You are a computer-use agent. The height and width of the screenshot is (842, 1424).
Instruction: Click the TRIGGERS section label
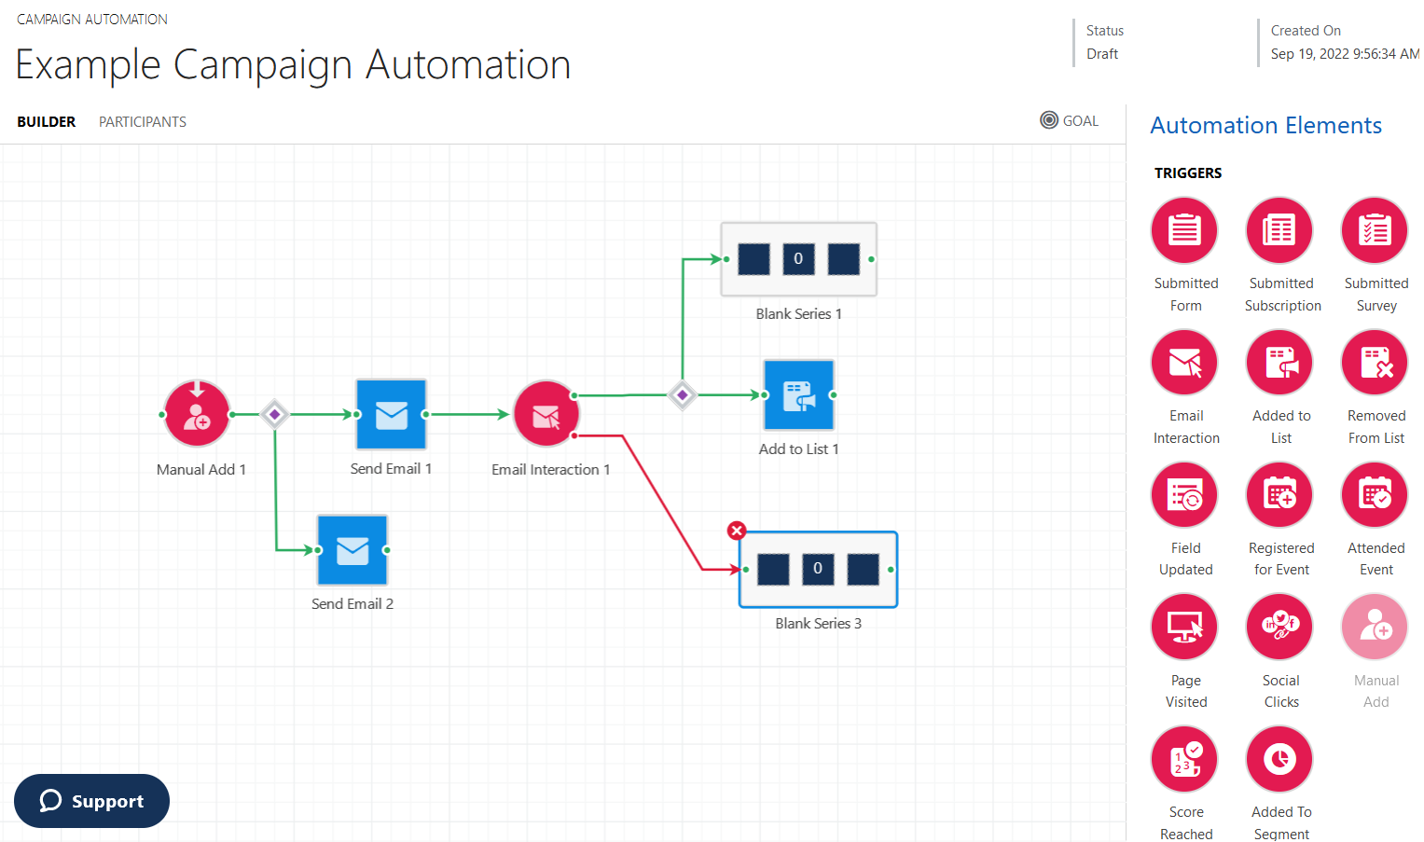coord(1188,173)
